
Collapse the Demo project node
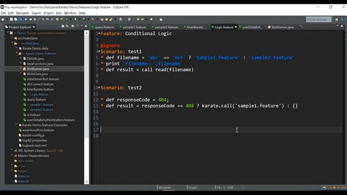point(8,32)
